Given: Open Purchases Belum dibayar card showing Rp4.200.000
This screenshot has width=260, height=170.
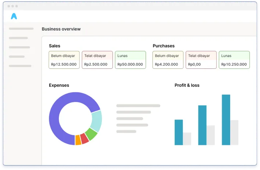Looking at the screenshot, I should [168, 60].
